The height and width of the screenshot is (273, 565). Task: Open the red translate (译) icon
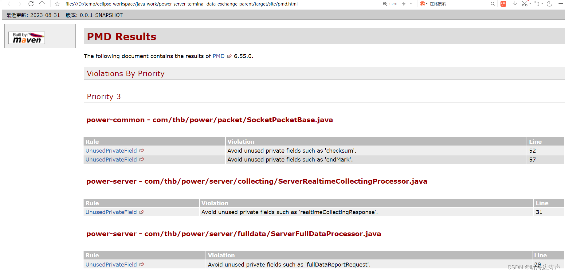click(x=503, y=4)
